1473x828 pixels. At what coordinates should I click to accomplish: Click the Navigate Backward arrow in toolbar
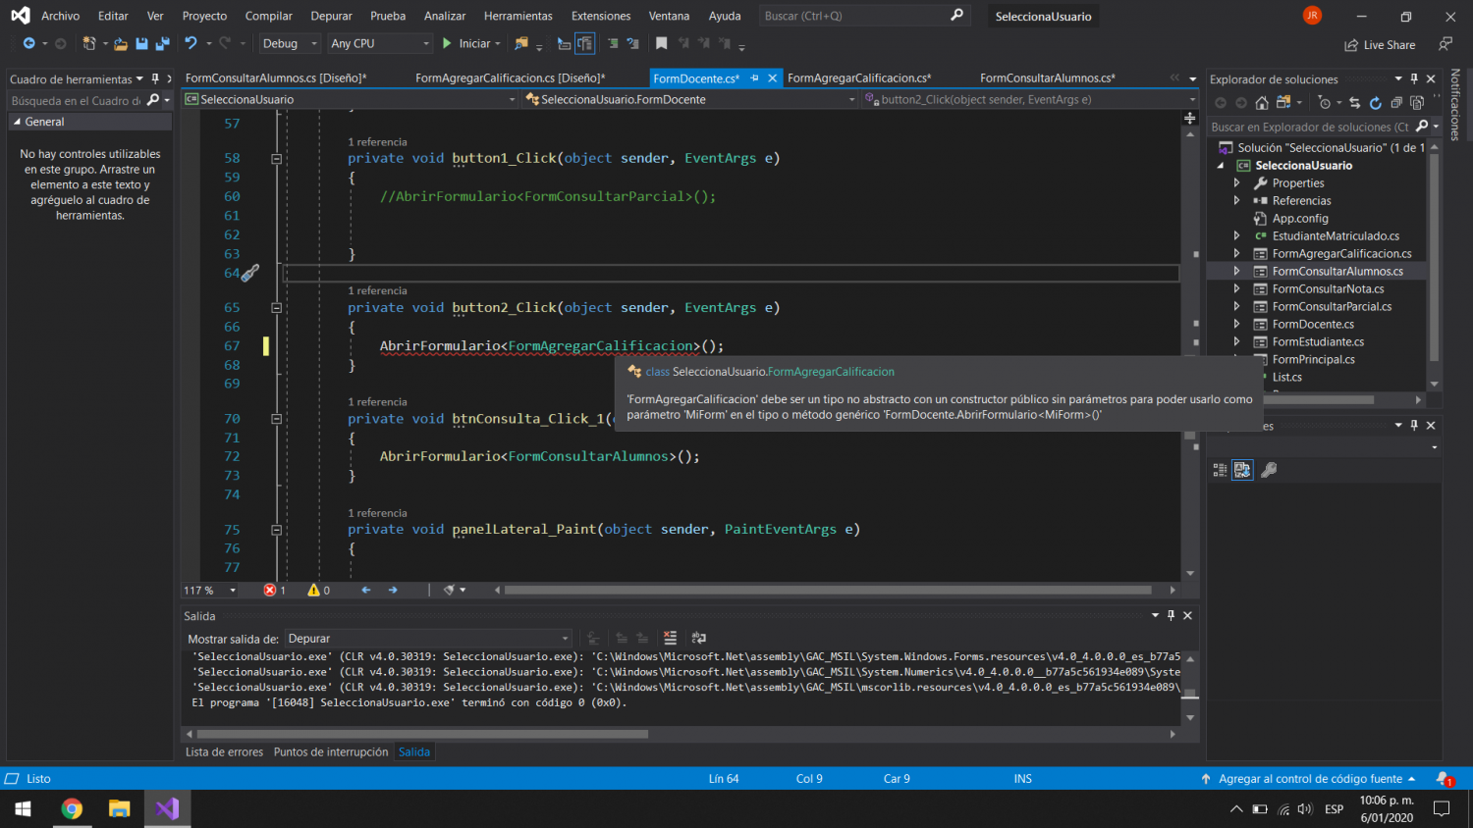[x=28, y=43]
